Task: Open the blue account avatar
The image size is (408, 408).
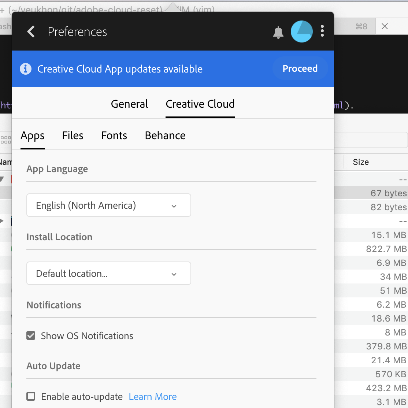Action: [301, 31]
